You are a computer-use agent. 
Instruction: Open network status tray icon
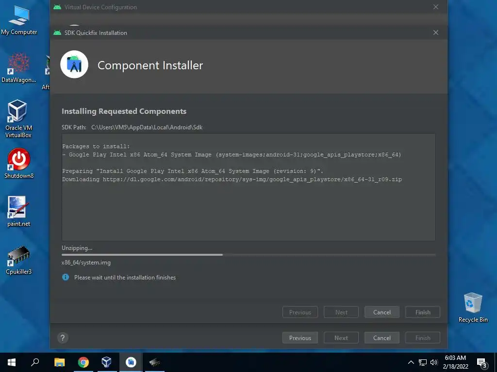tap(423, 362)
